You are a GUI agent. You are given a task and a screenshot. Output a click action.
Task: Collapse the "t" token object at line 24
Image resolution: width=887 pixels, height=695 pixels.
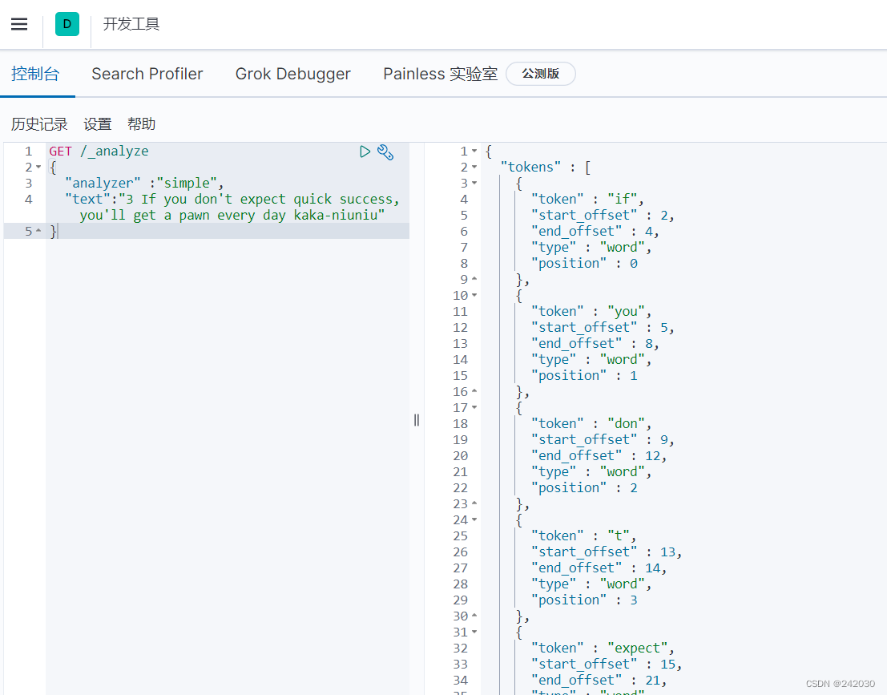click(474, 519)
